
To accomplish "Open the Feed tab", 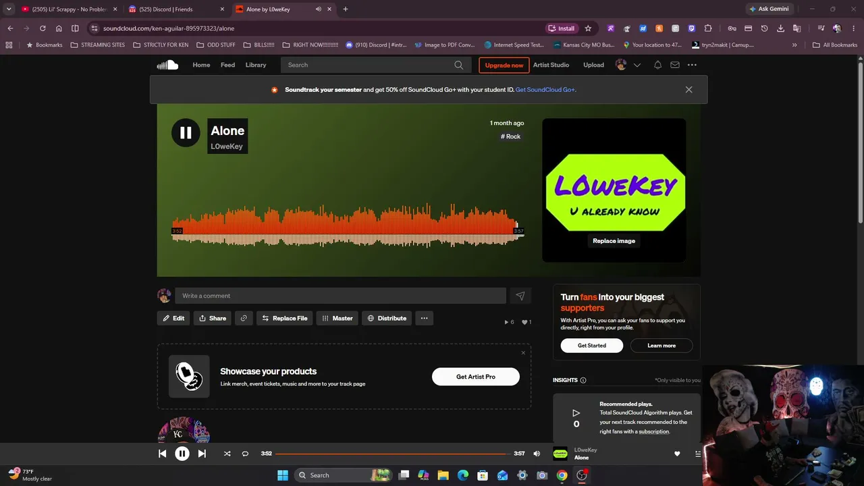I will click(x=228, y=65).
